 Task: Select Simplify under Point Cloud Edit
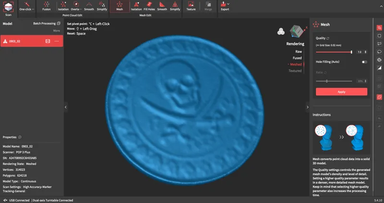point(102,7)
